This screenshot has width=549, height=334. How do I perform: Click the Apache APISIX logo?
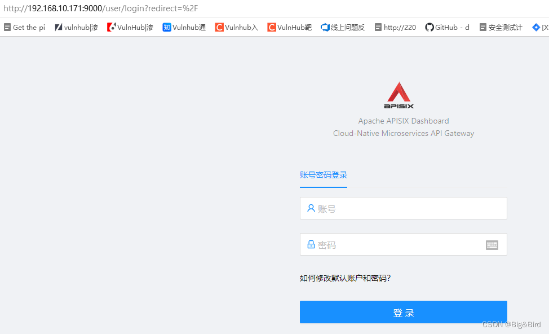click(399, 95)
